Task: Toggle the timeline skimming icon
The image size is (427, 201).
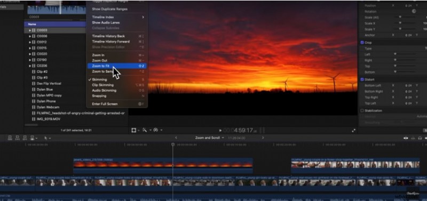Action: (x=406, y=138)
